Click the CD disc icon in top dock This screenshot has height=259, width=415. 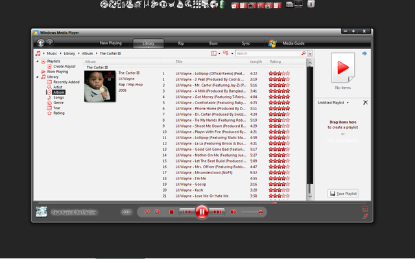coord(214,5)
